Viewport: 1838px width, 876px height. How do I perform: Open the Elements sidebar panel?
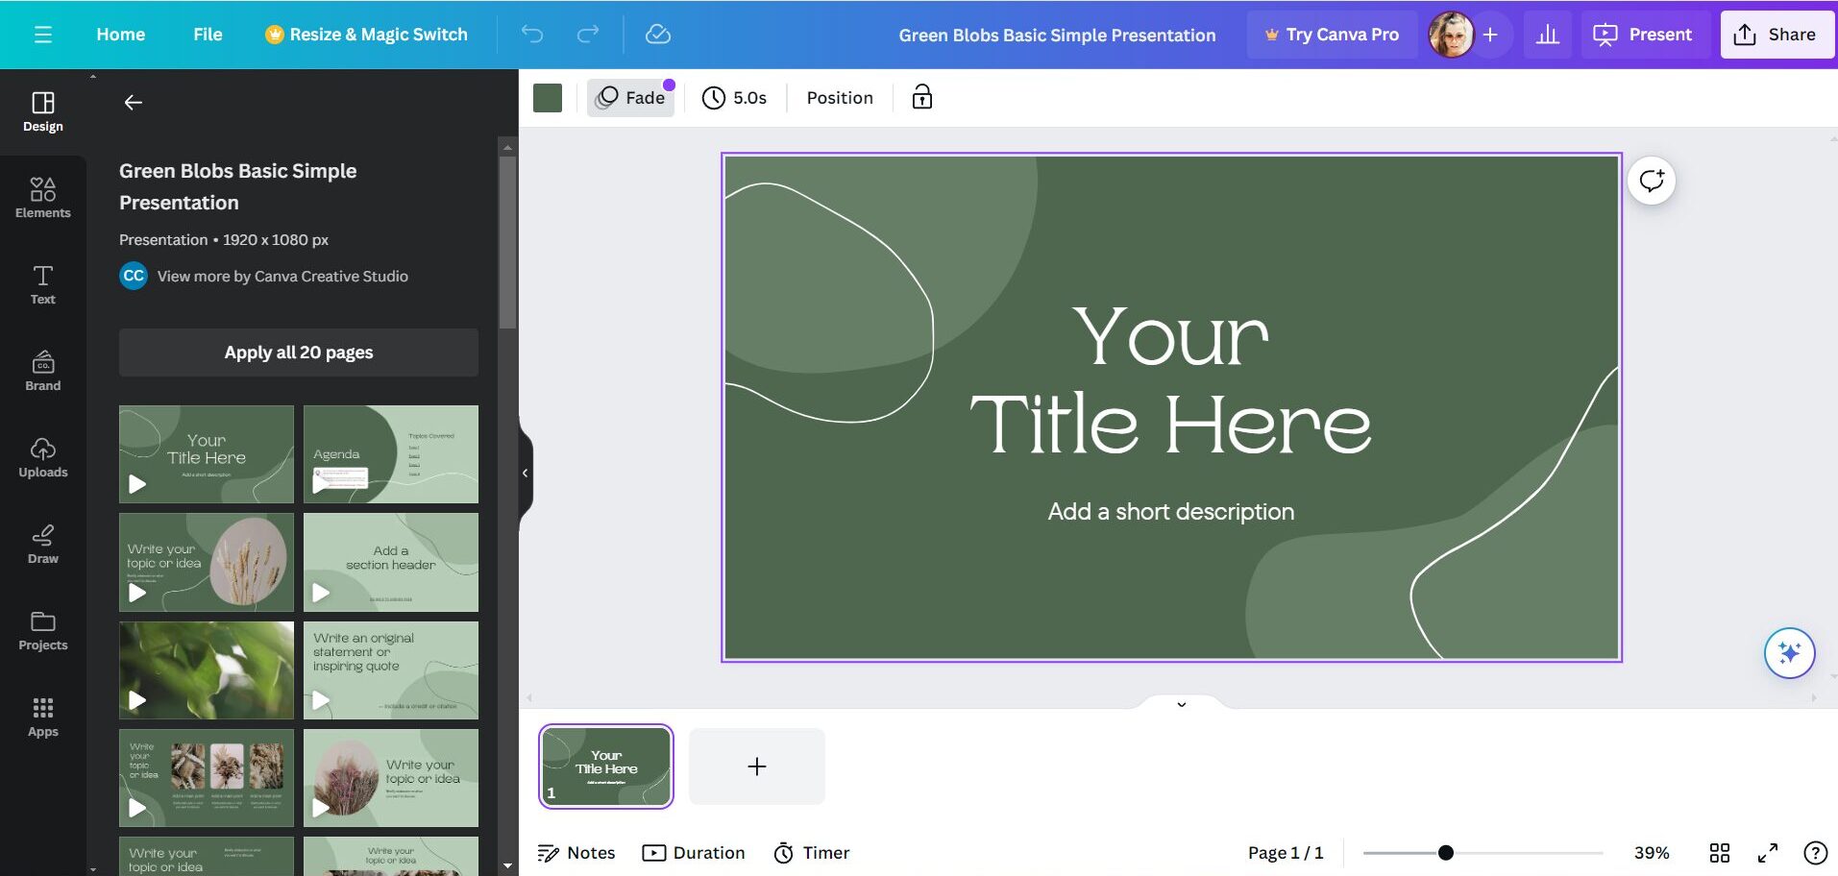click(x=42, y=198)
